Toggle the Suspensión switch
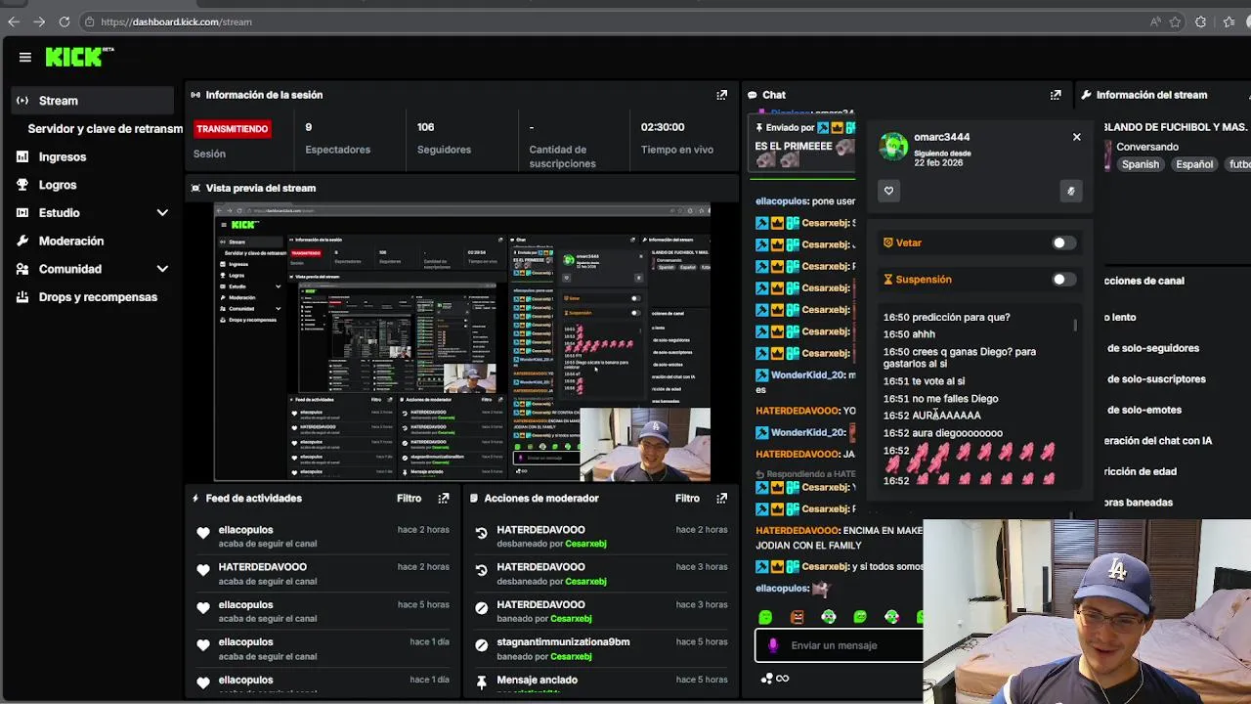Image resolution: width=1251 pixels, height=704 pixels. tap(1063, 280)
